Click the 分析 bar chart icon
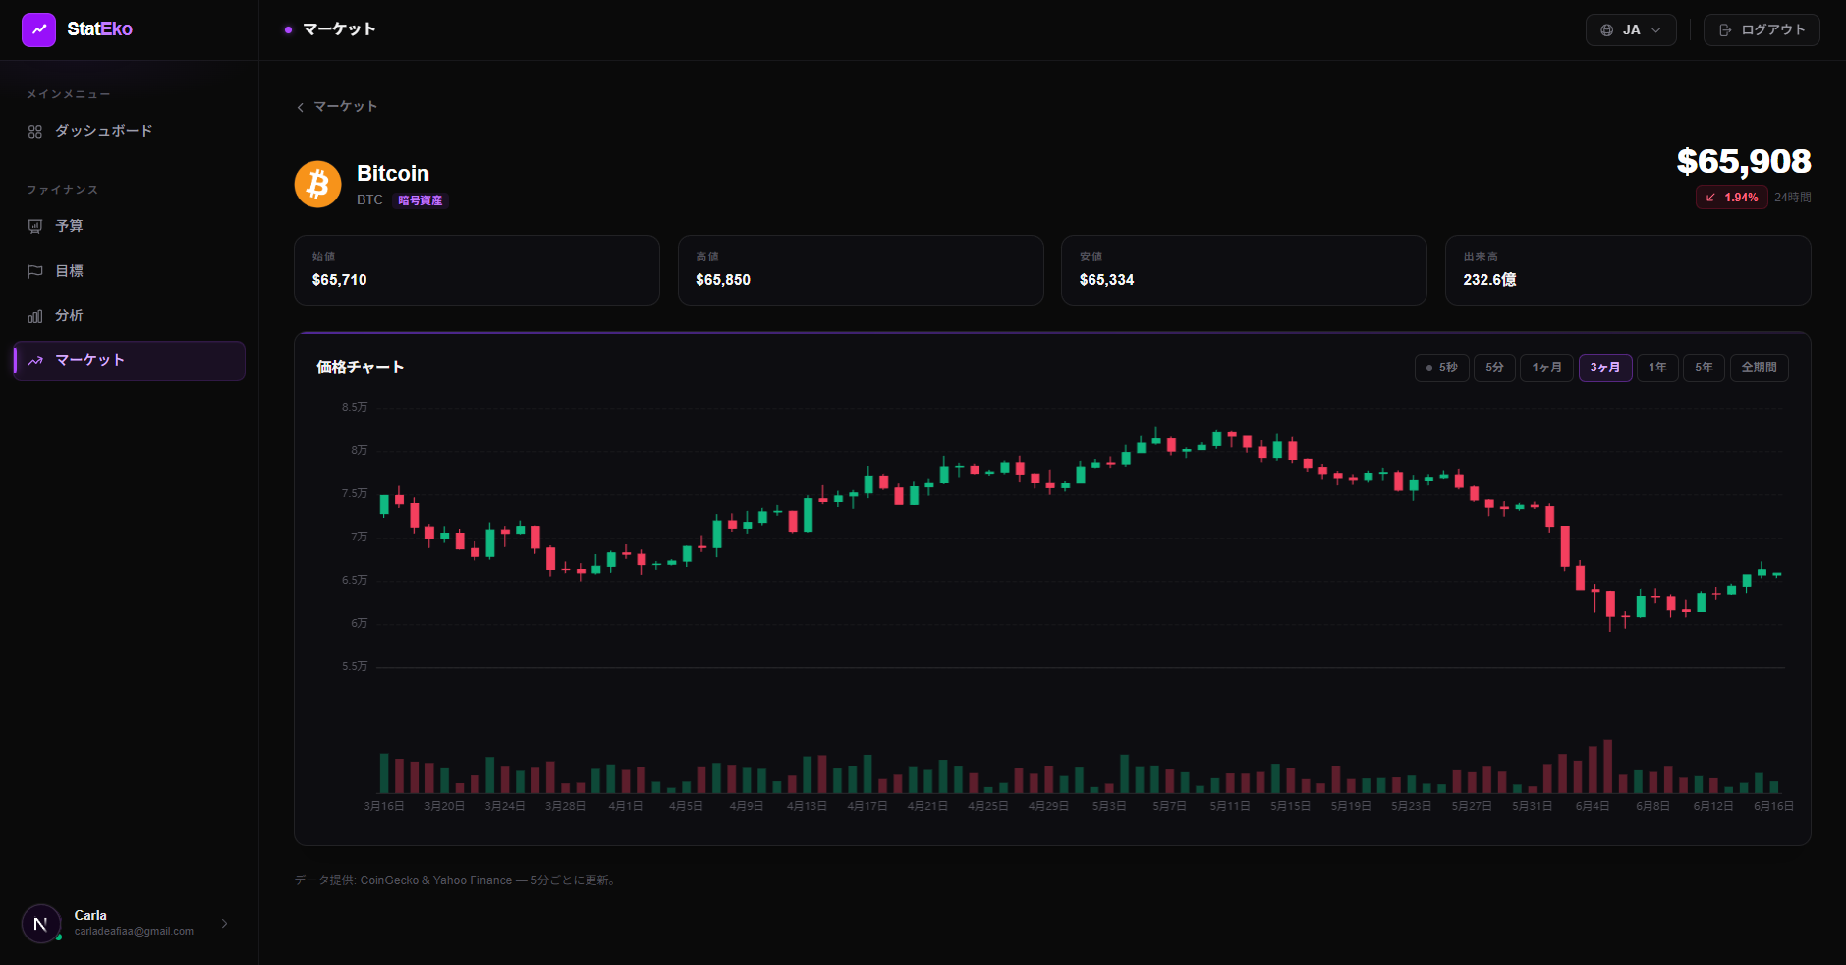Viewport: 1846px width, 965px height. 35,316
